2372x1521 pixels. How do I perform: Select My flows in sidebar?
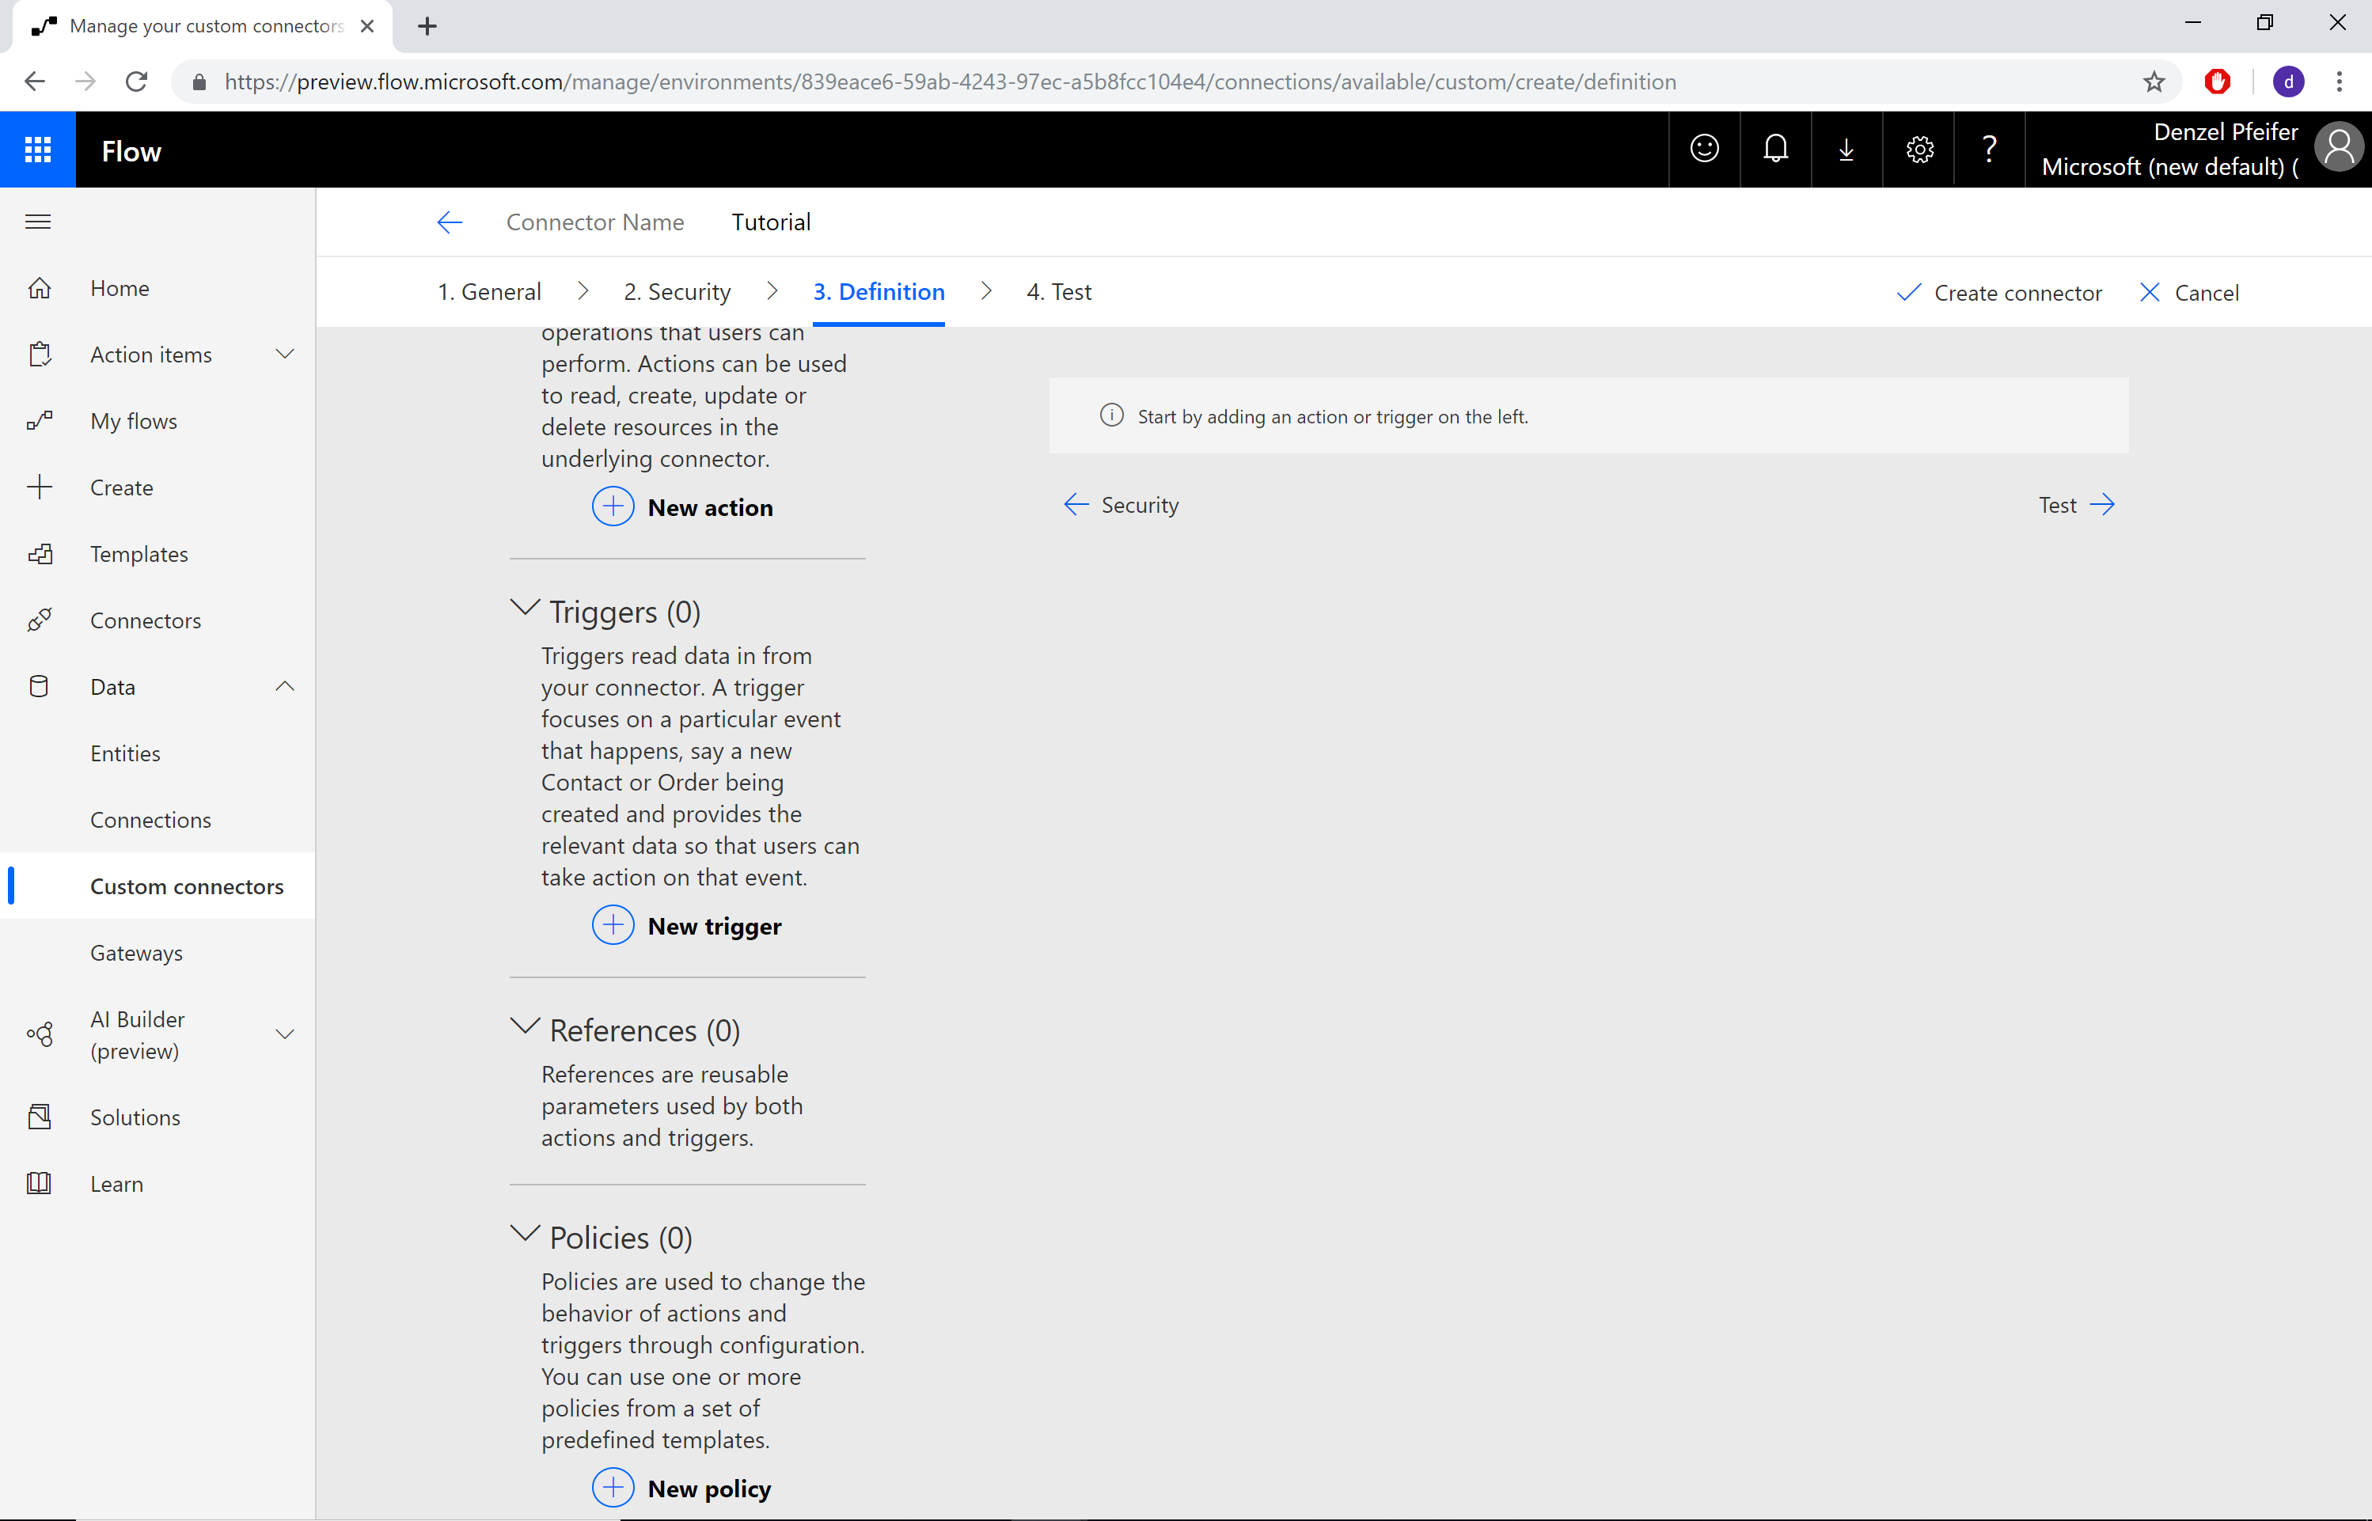pyautogui.click(x=135, y=420)
